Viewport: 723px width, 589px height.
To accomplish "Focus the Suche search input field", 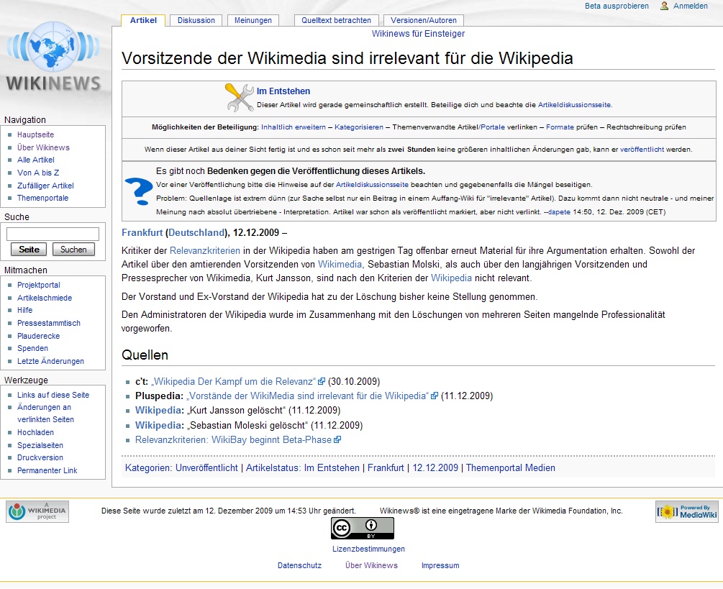I will [x=53, y=234].
